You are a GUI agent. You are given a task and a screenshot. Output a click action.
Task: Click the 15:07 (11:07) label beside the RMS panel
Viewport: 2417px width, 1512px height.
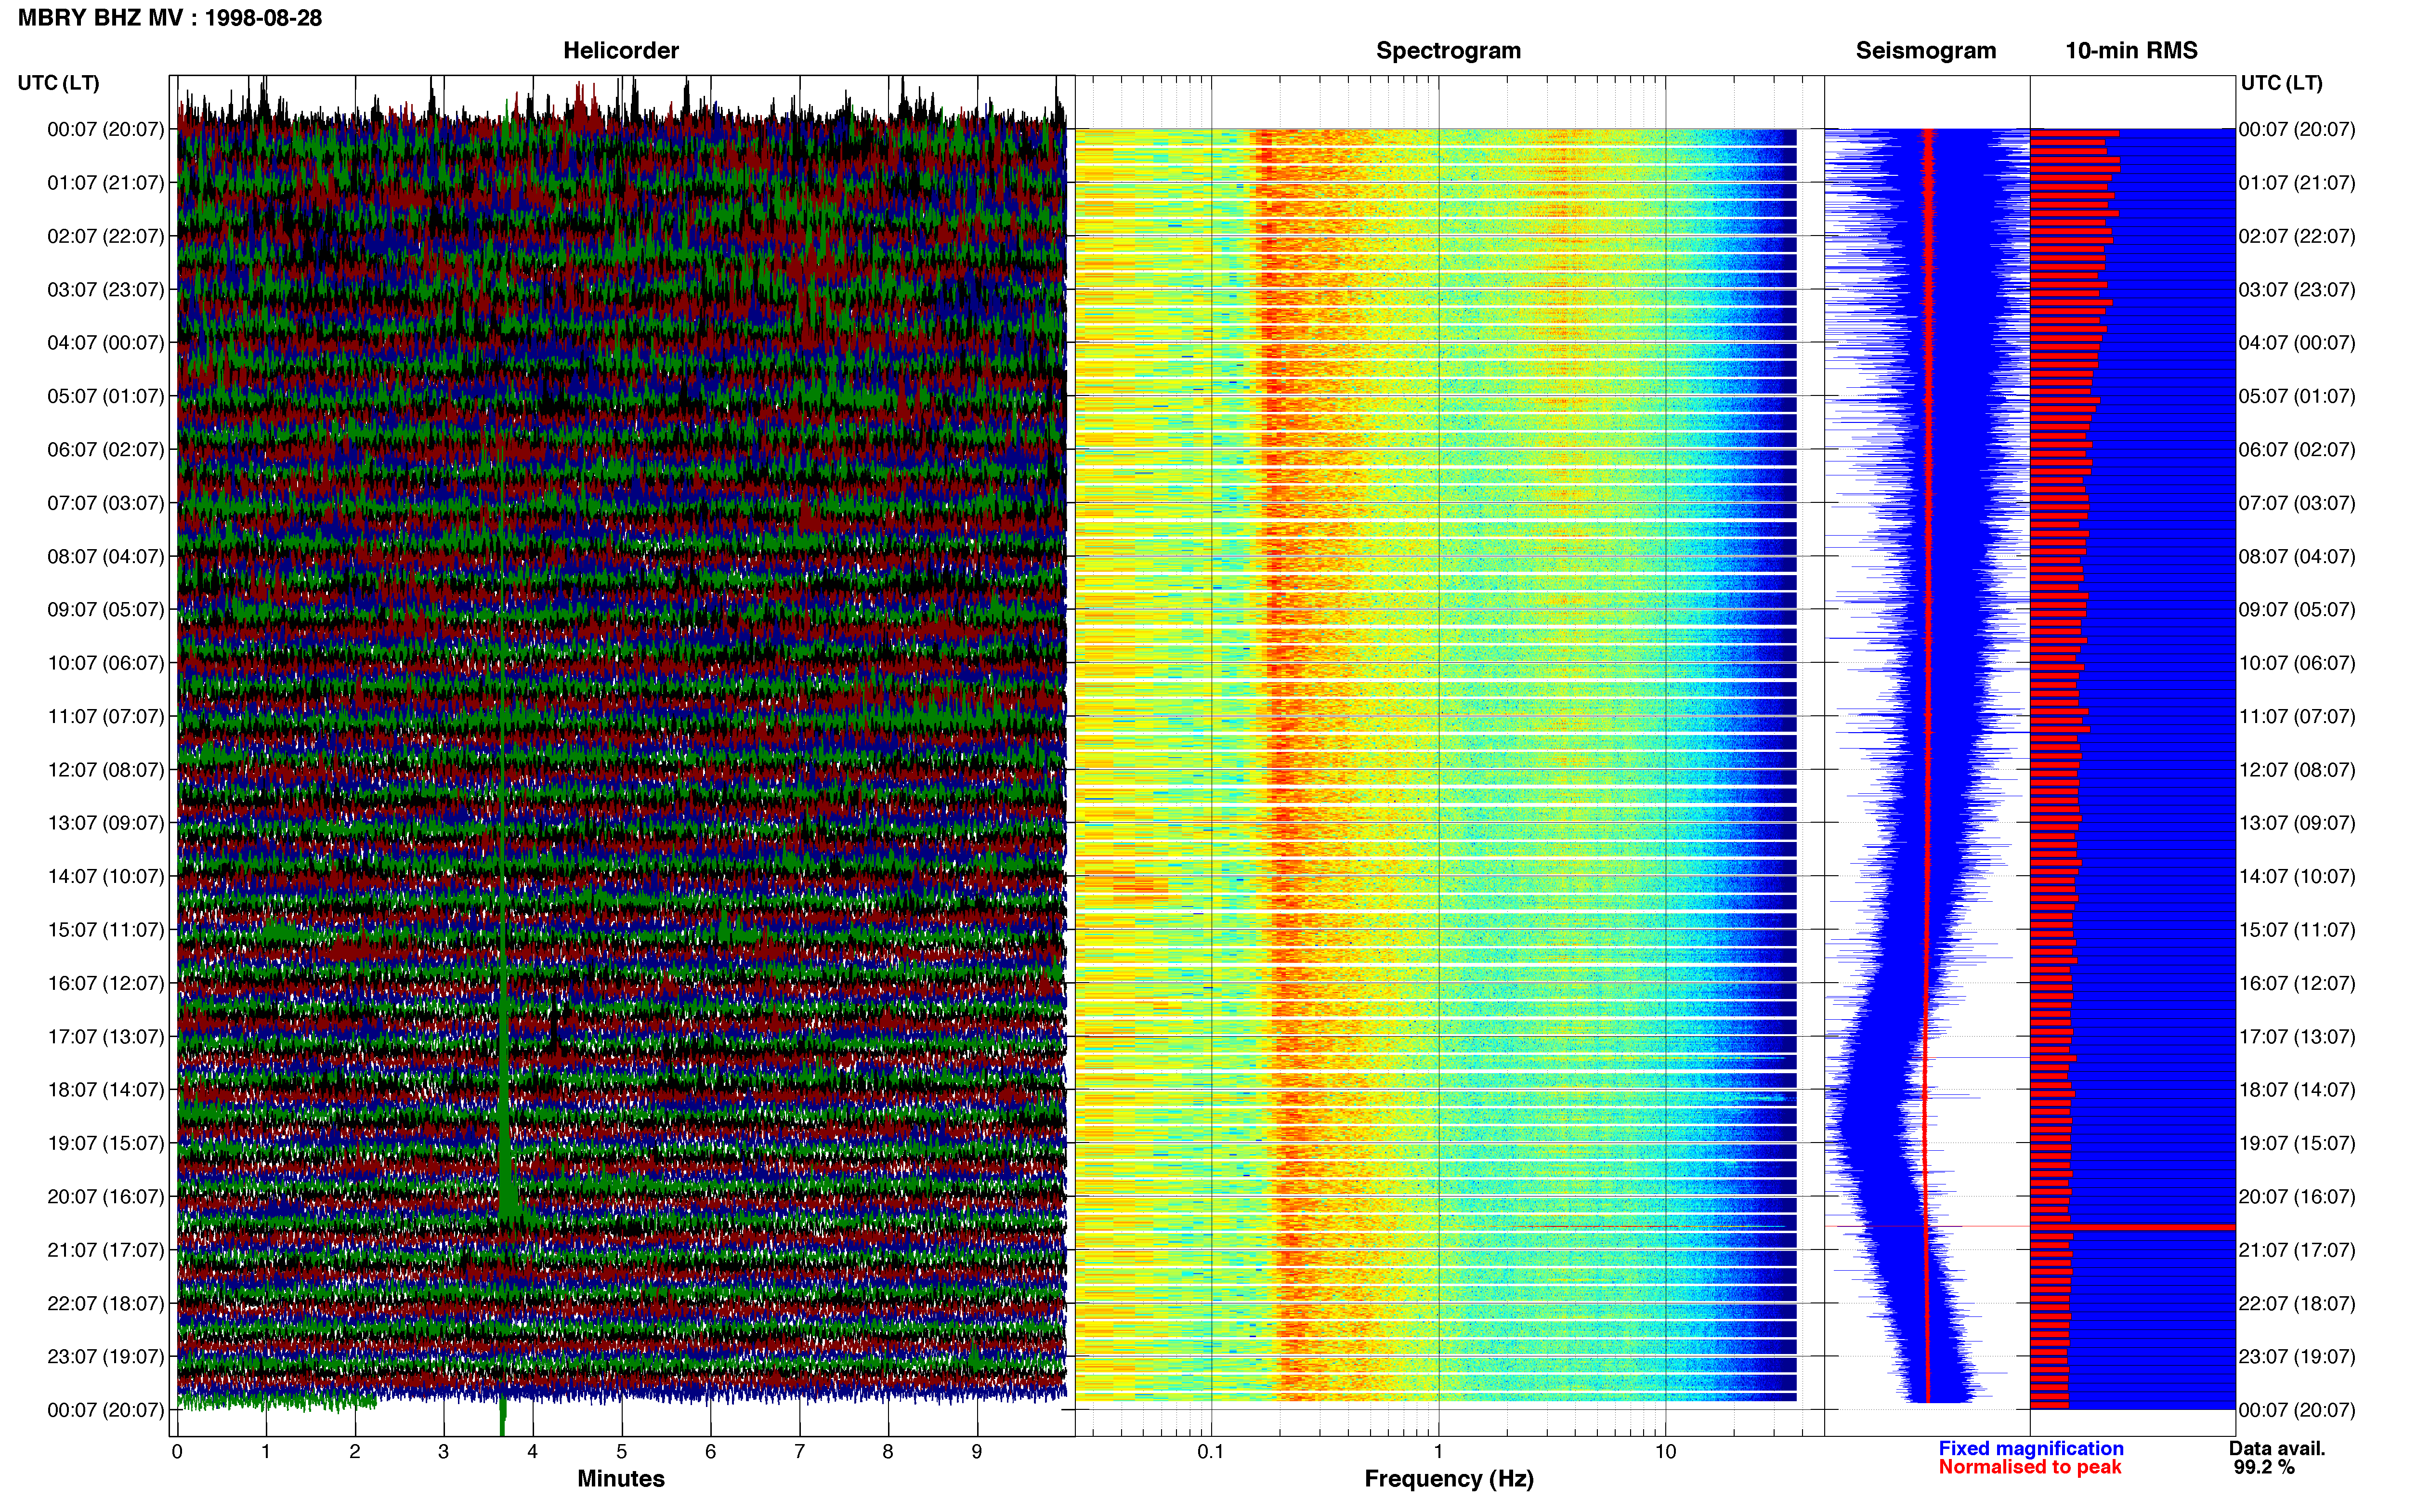[2297, 930]
